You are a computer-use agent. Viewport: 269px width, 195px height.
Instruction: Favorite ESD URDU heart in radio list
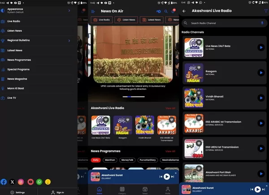(x=199, y=143)
